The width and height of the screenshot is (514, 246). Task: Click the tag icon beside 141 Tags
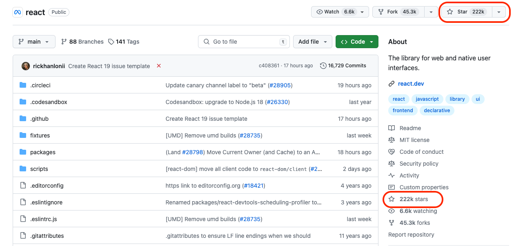coord(111,42)
